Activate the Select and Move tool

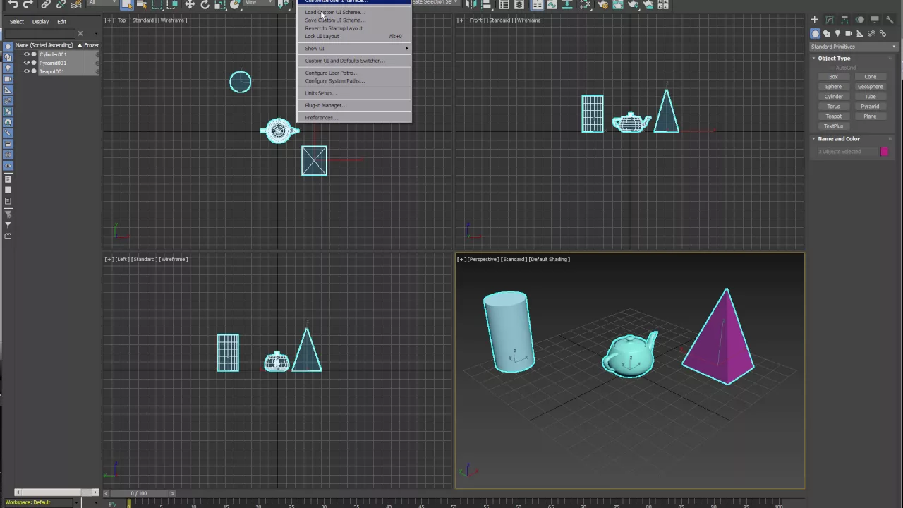pos(190,4)
